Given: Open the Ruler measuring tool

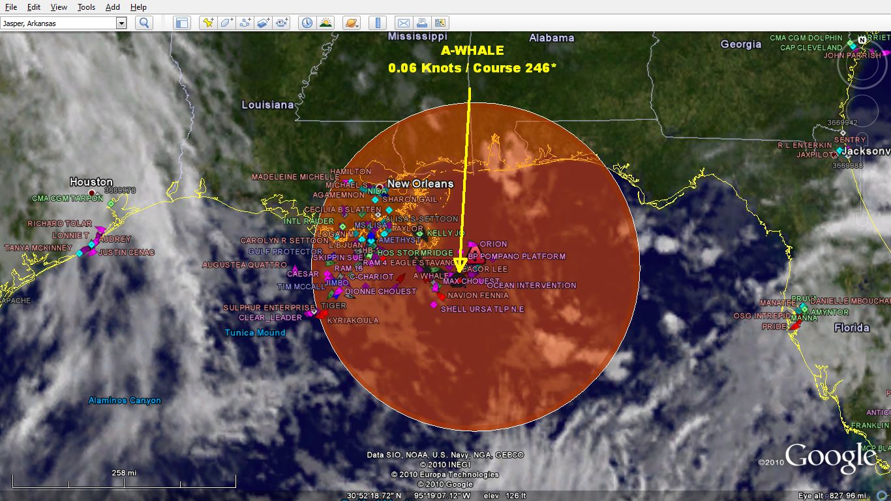Looking at the screenshot, I should 377,23.
